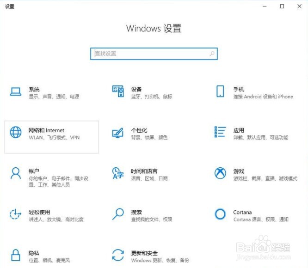Select the 应用 heading

pyautogui.click(x=239, y=130)
